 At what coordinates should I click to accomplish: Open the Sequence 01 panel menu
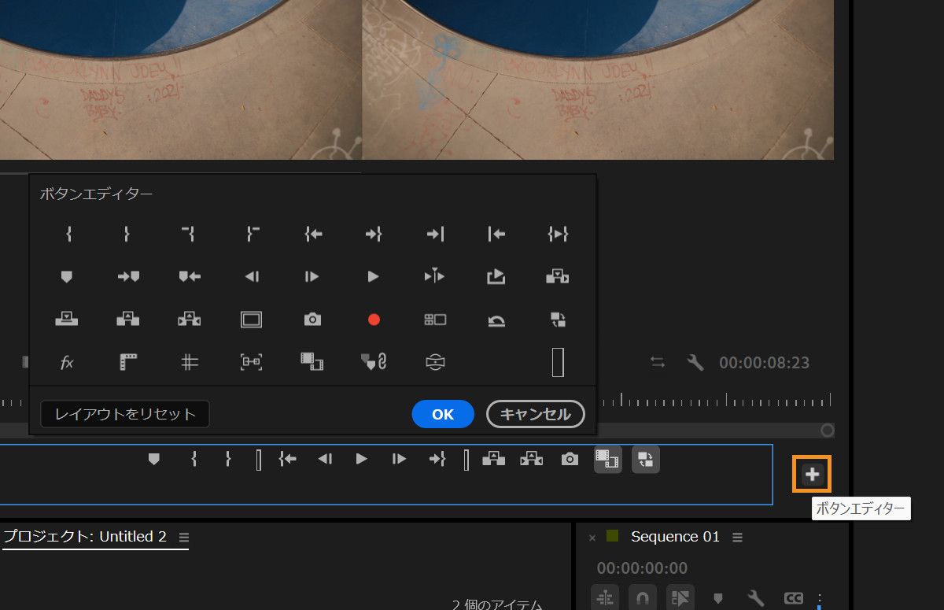737,537
